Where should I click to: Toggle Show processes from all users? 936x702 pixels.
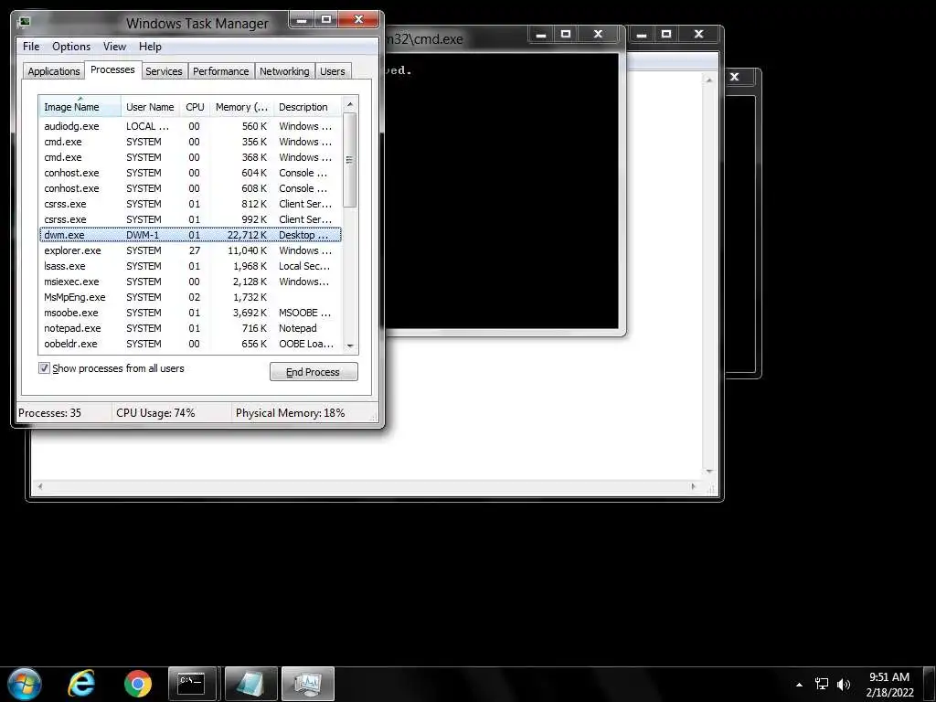(44, 367)
